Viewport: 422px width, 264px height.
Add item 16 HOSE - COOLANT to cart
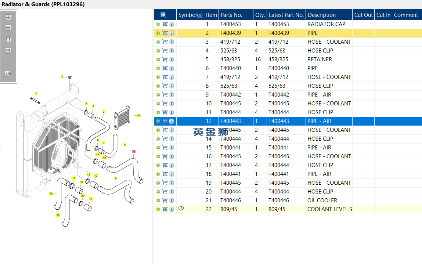tap(165, 156)
